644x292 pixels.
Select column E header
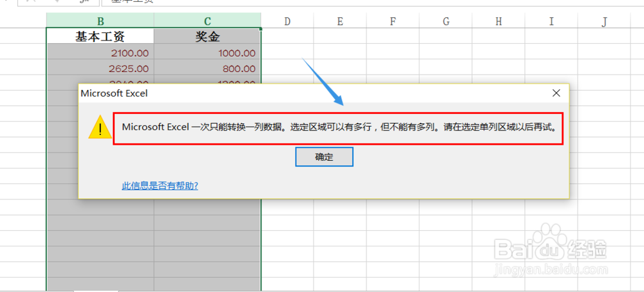click(x=340, y=21)
